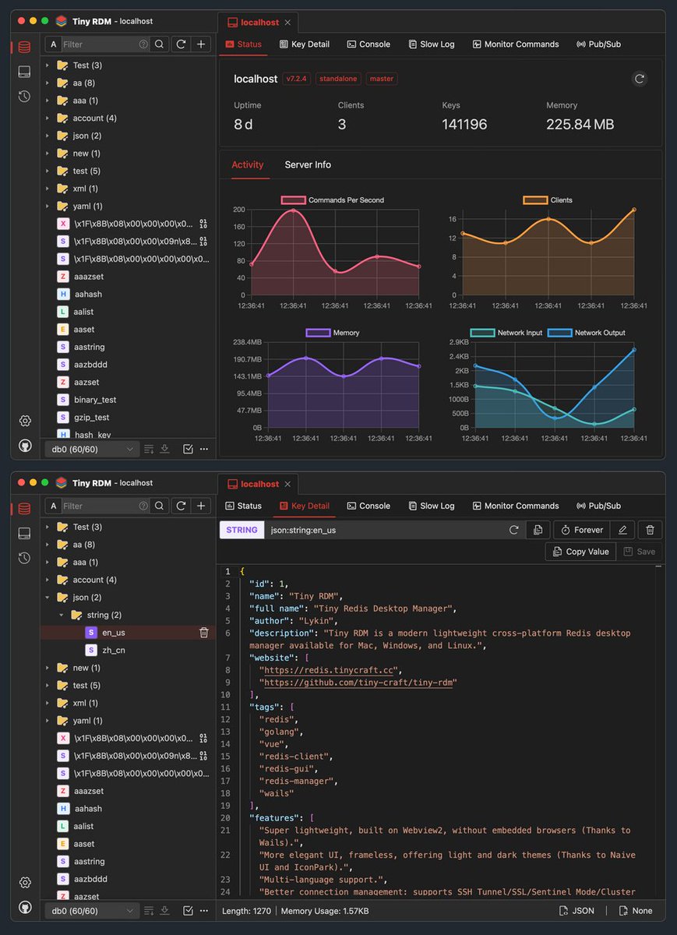Screen dimensions: 677x935
Task: Open the command history clock icon in the top window sidebar
Action: pos(24,97)
